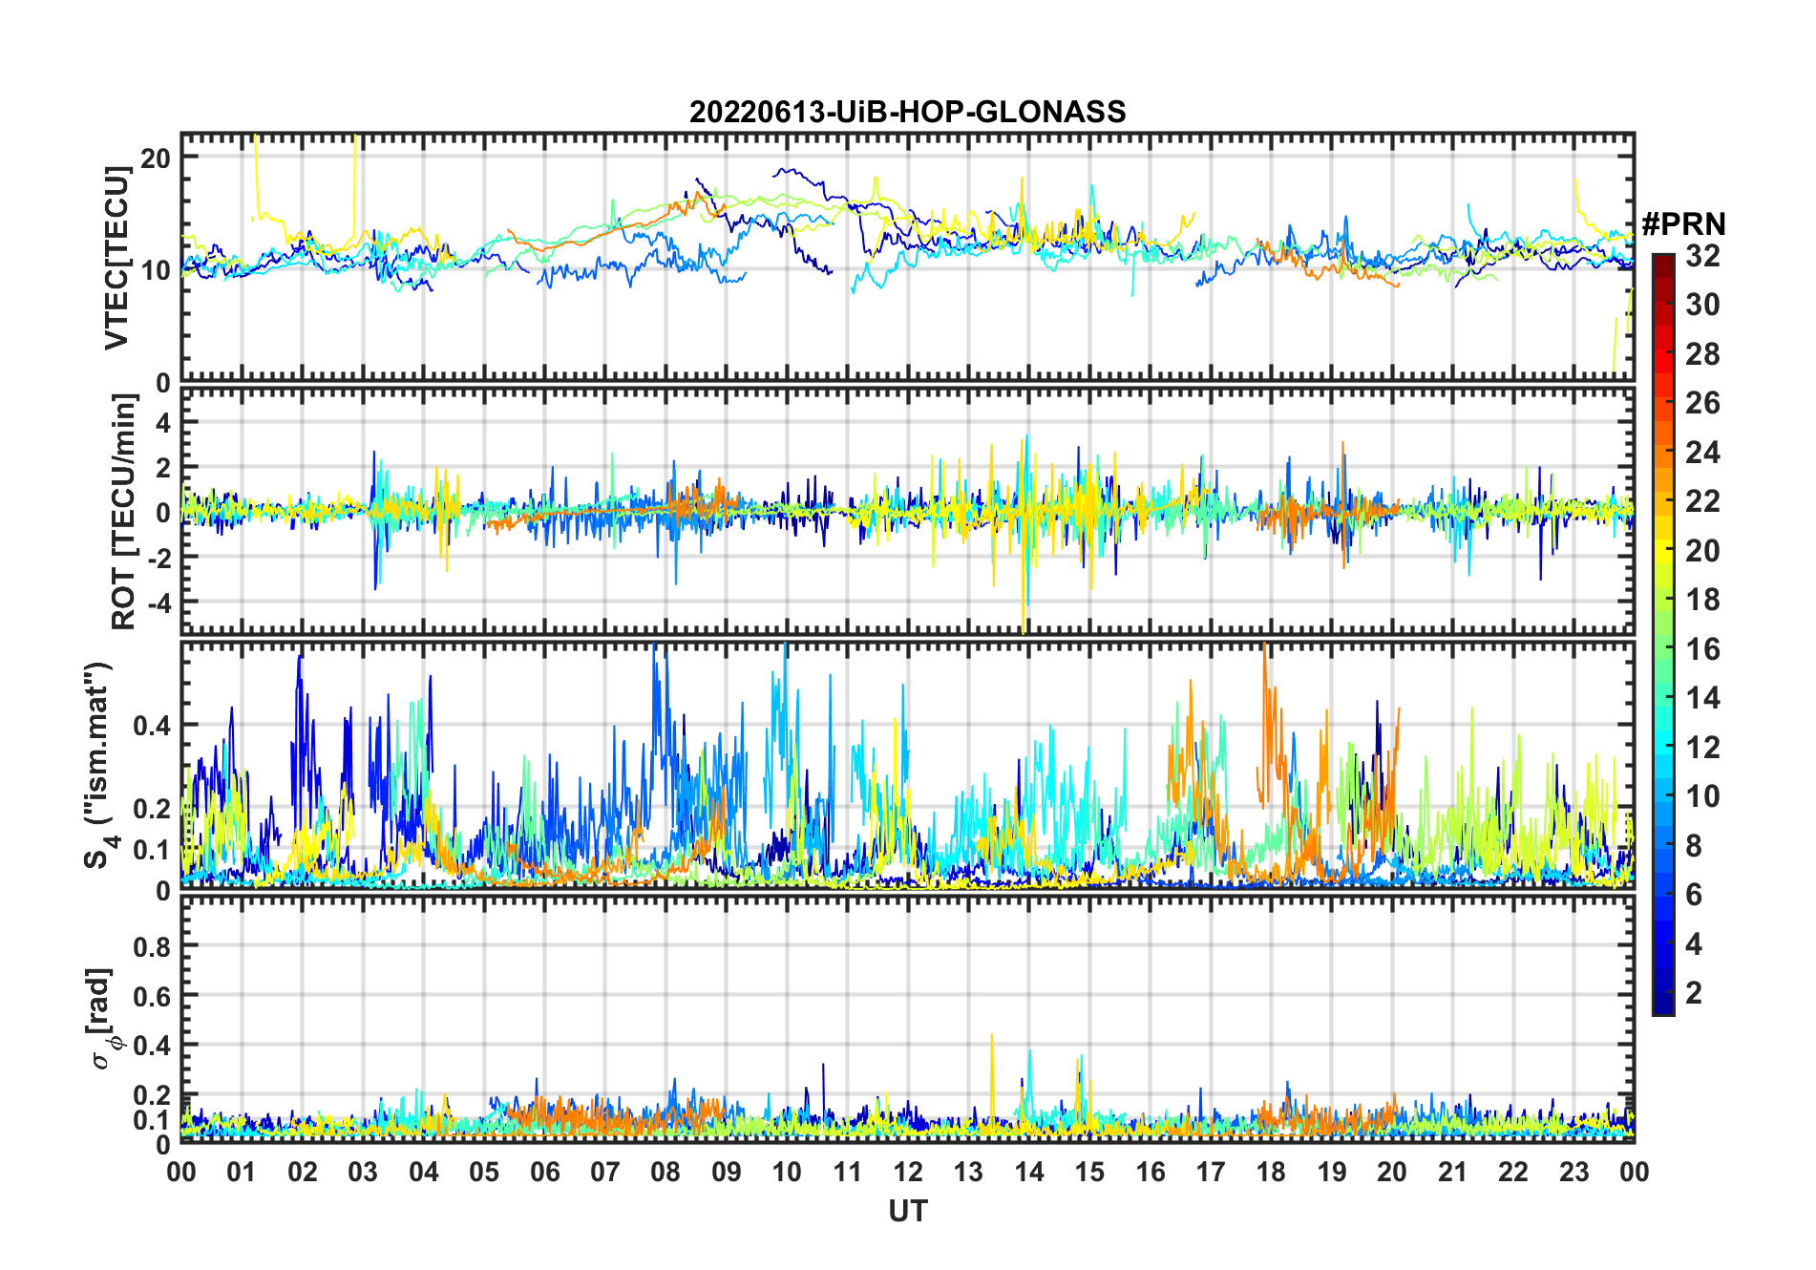Screen dimensions: 1816x1270
Task: Select the 19 hour tick on UT axis
Action: [1332, 1172]
